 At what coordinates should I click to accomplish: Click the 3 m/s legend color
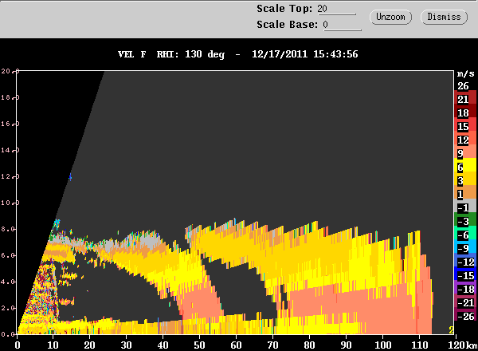click(466, 180)
